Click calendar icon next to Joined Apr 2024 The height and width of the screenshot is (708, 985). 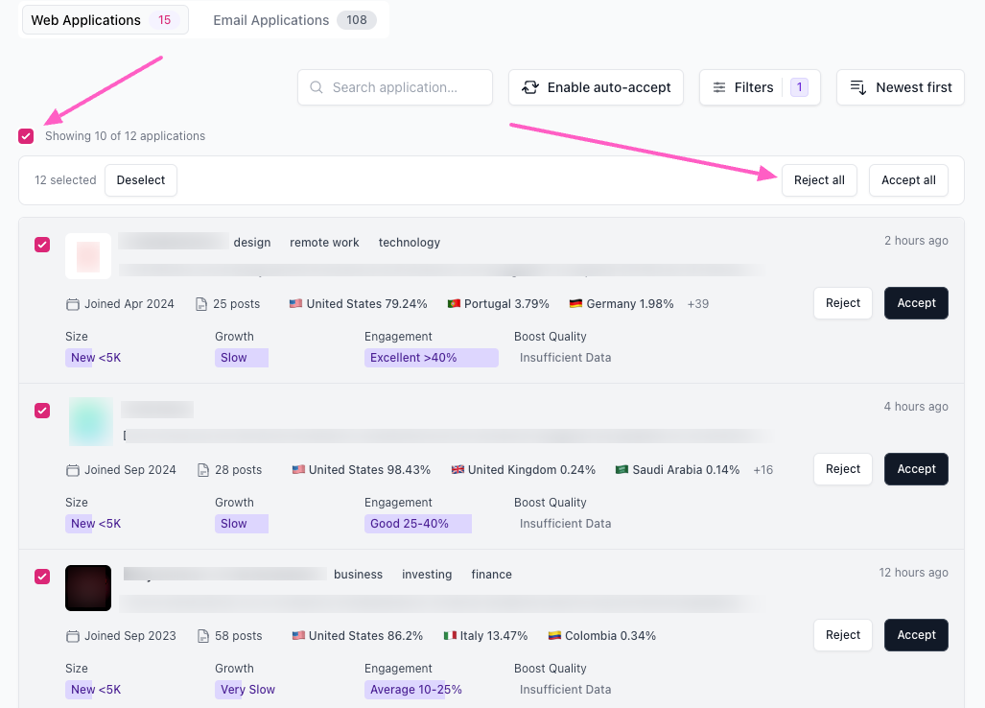[73, 304]
